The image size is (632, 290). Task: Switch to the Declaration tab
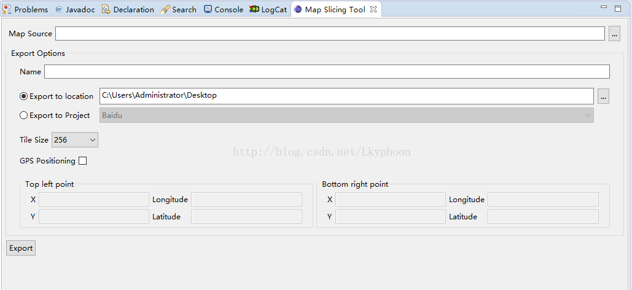click(x=128, y=9)
